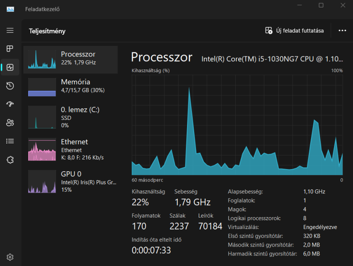Maximize the Feladatkezelő window
The image size is (353, 266).
pos(321,5)
